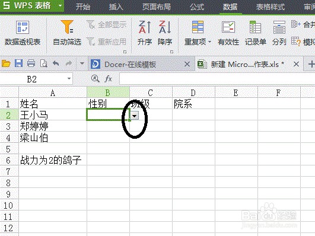
Task: Switch to the 插入 (Insert) tab
Action: coord(116,7)
